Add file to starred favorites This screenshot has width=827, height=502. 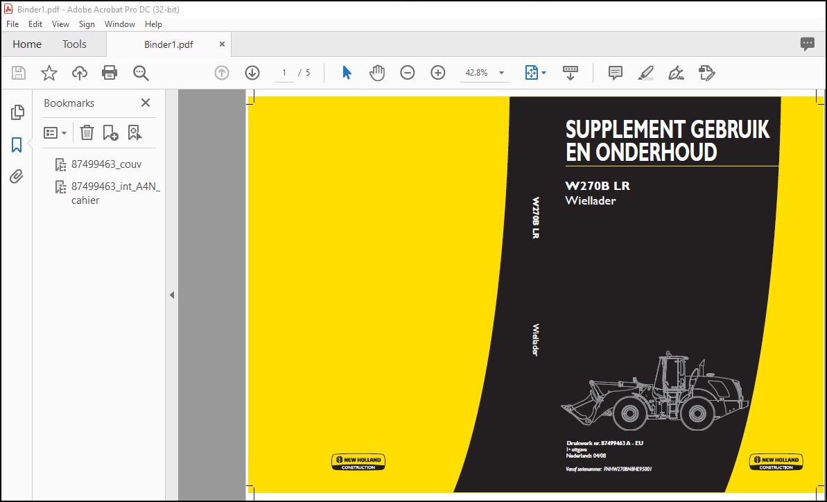tap(49, 73)
